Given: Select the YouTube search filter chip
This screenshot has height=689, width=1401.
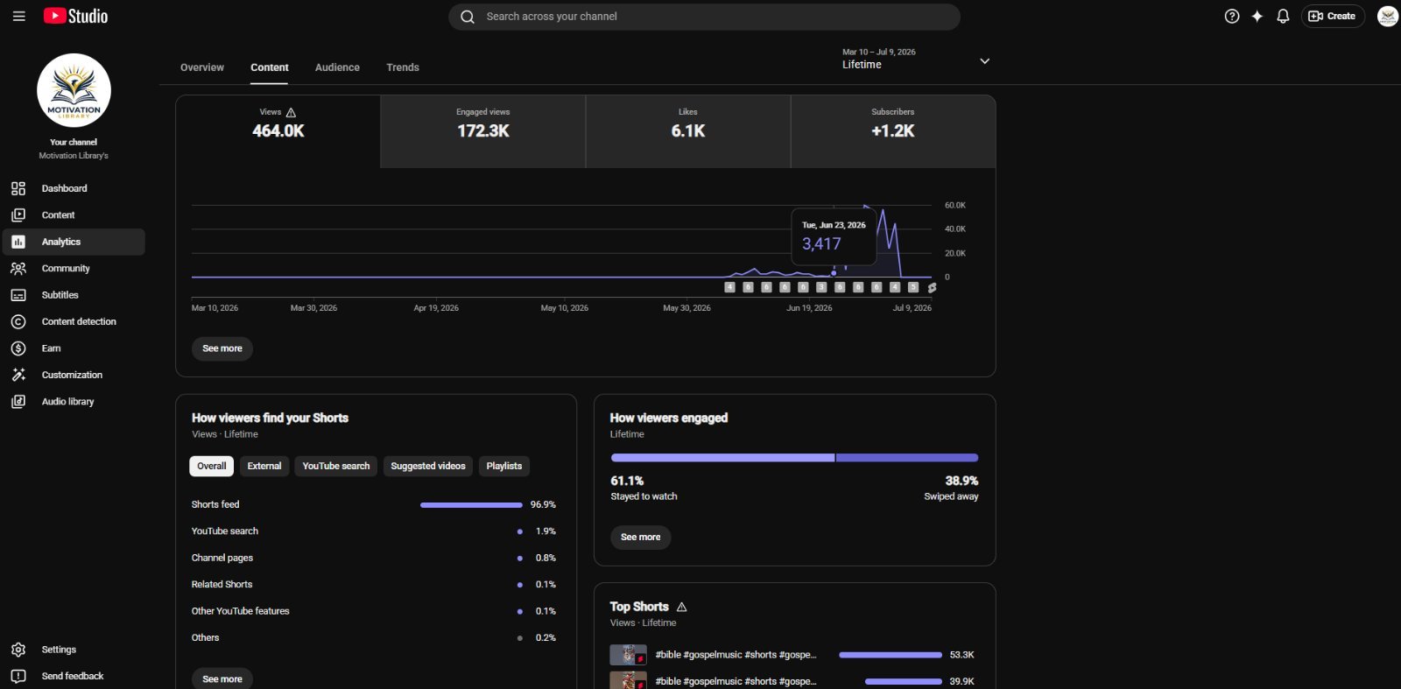Looking at the screenshot, I should [336, 467].
